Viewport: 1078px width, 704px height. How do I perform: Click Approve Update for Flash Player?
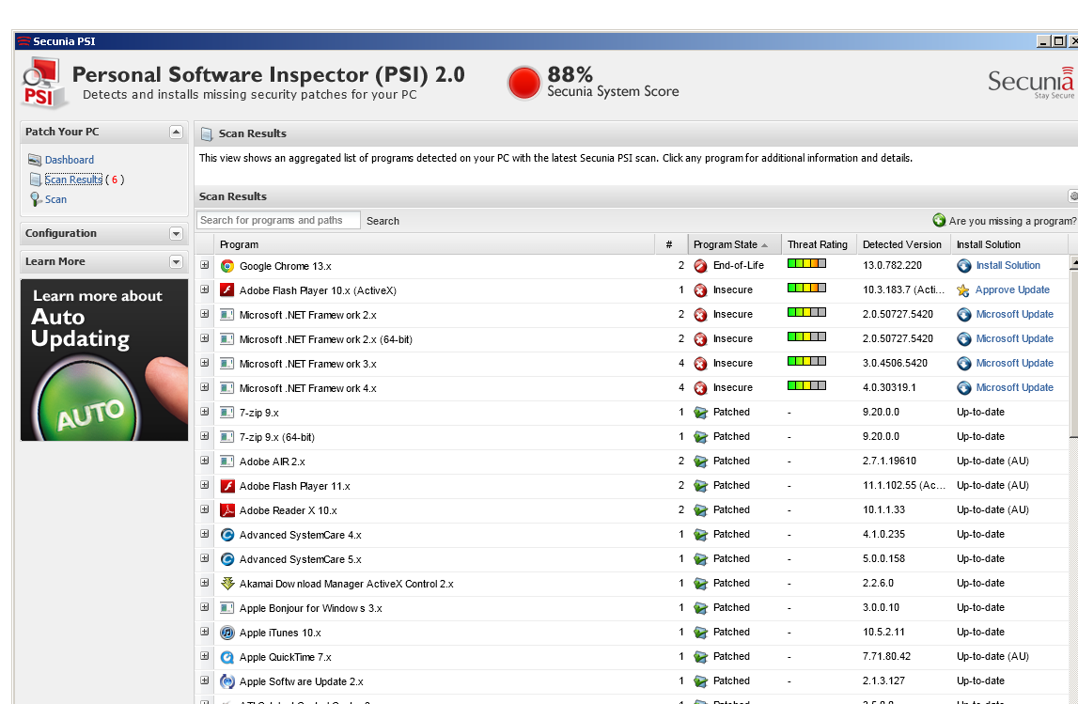pyautogui.click(x=1012, y=290)
